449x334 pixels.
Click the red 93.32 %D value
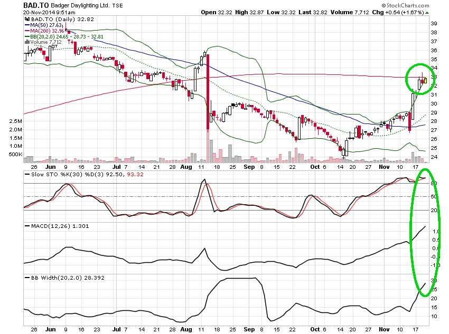point(135,175)
